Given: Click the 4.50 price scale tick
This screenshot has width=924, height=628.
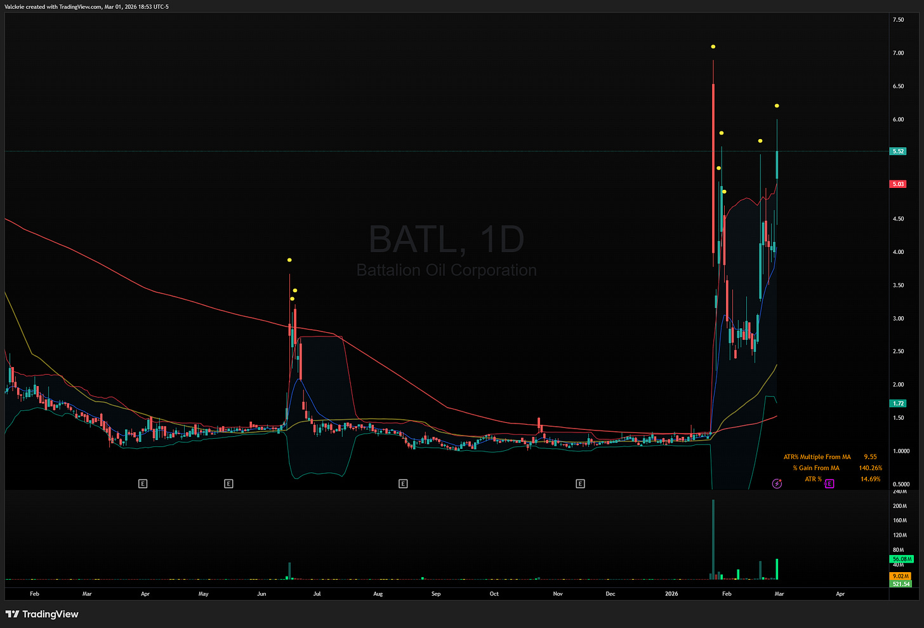Looking at the screenshot, I should [x=898, y=218].
